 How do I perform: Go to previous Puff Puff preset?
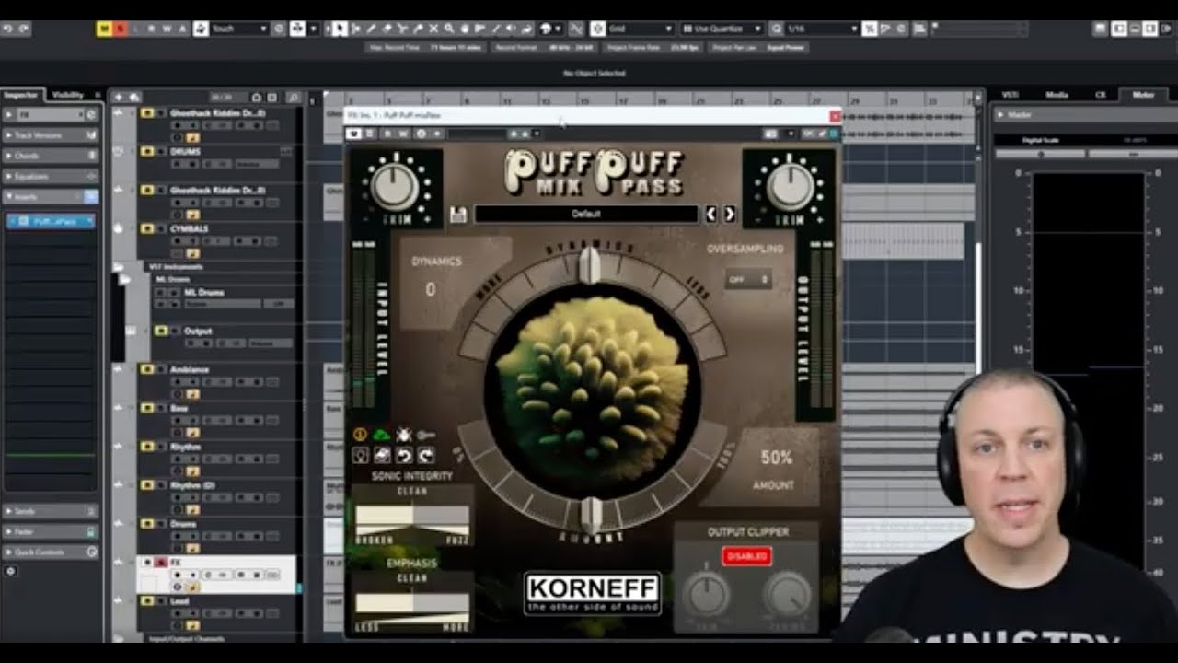point(710,214)
